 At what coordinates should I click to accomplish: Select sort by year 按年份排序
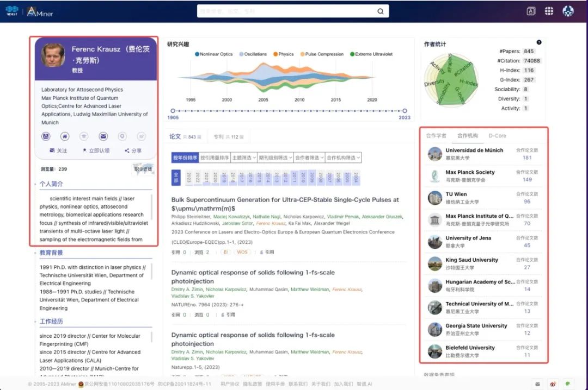(185, 158)
